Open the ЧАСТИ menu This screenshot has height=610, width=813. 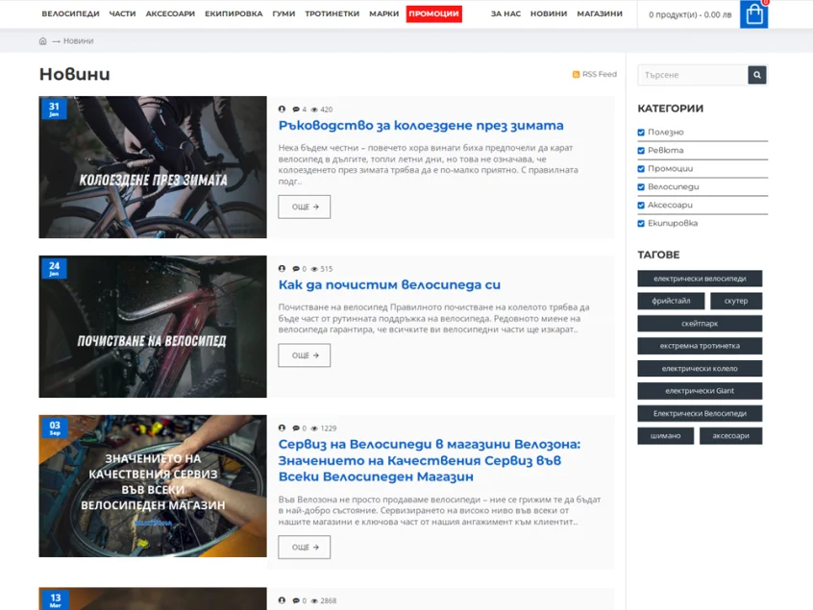122,14
